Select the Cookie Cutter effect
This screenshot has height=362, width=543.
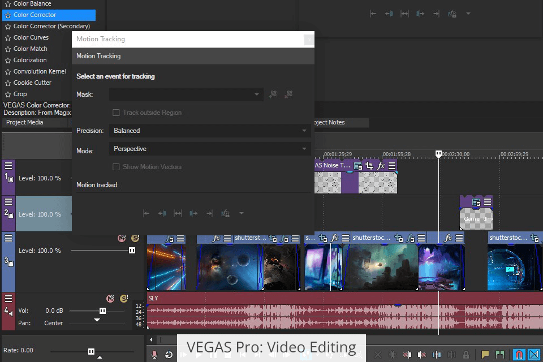(32, 83)
